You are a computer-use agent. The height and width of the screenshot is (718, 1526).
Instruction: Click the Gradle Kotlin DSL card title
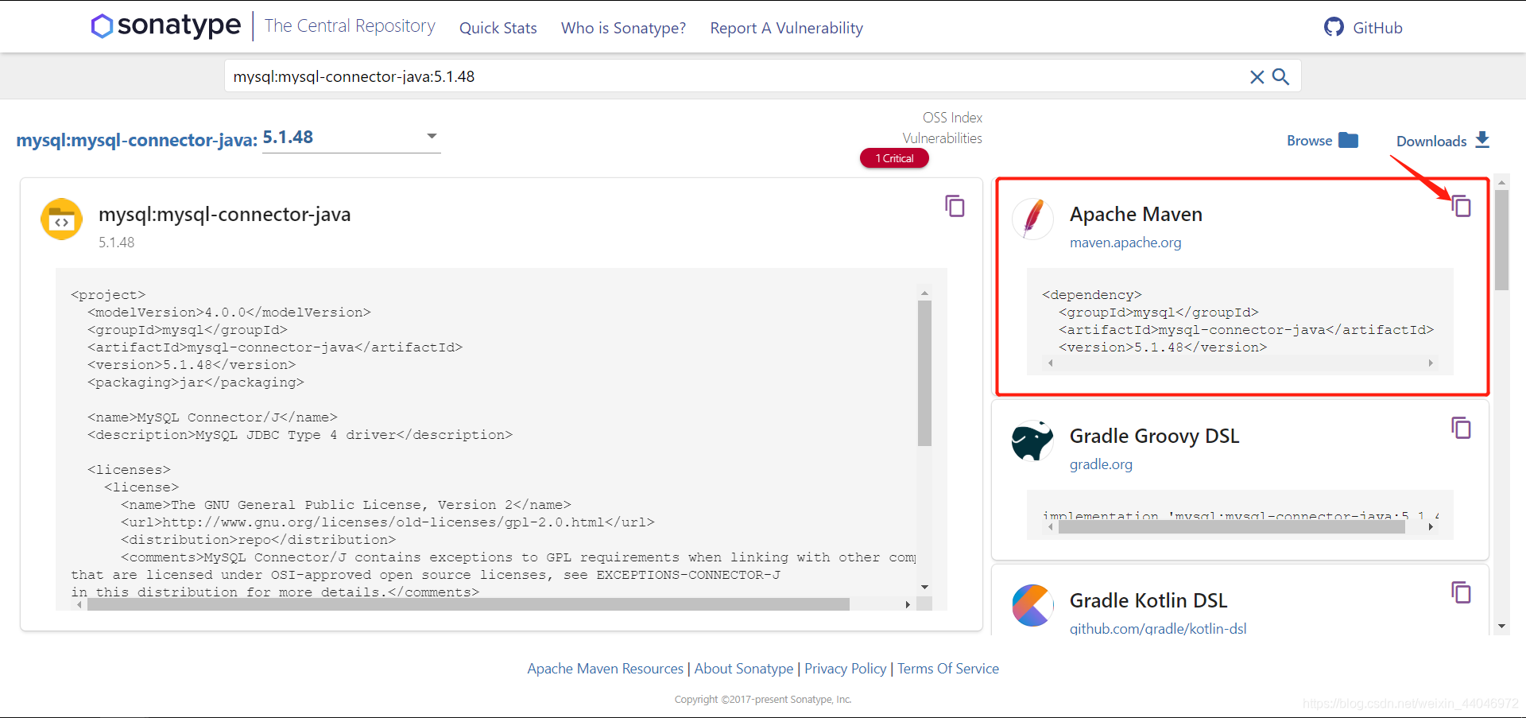pyautogui.click(x=1148, y=600)
